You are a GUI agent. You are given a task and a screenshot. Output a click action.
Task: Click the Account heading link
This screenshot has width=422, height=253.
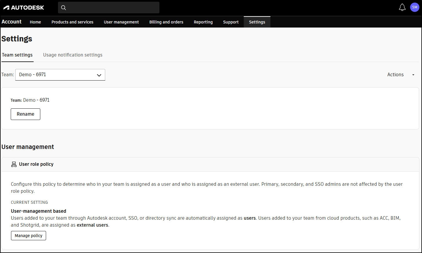coord(12,22)
